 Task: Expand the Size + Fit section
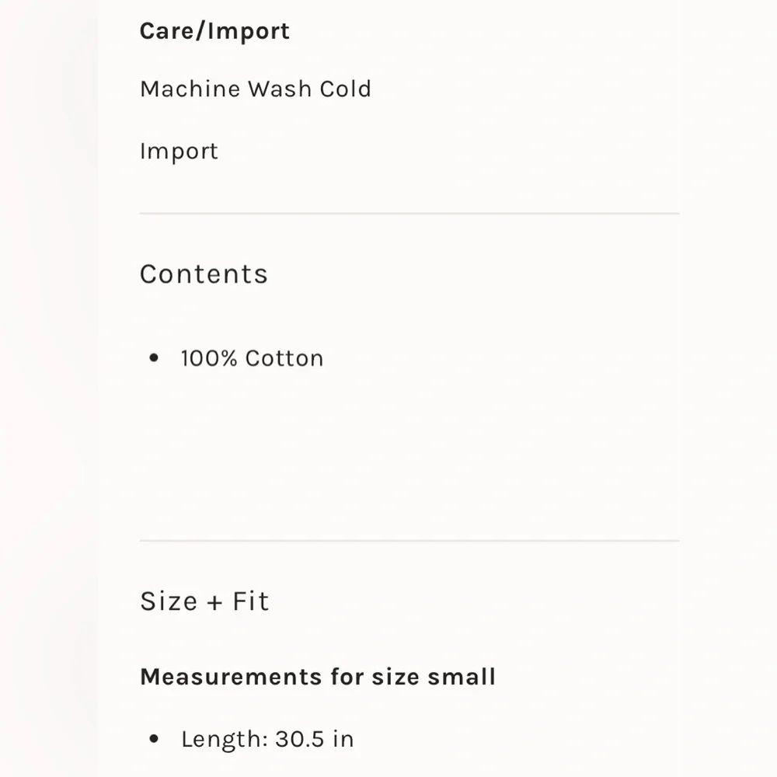(x=204, y=601)
